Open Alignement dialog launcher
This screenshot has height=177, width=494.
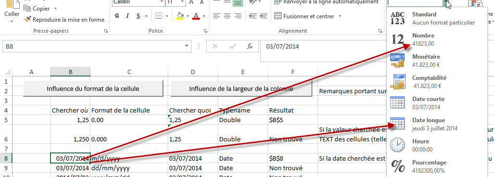[x=381, y=31]
